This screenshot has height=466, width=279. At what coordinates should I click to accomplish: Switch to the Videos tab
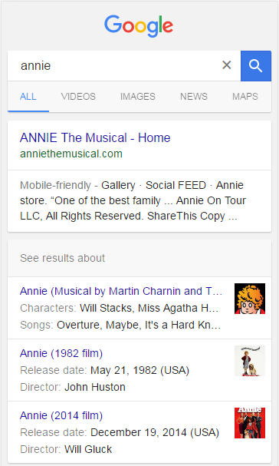[x=78, y=96]
